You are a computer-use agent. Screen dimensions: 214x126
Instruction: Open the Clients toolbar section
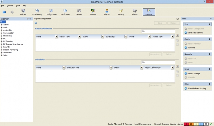coord(107,12)
